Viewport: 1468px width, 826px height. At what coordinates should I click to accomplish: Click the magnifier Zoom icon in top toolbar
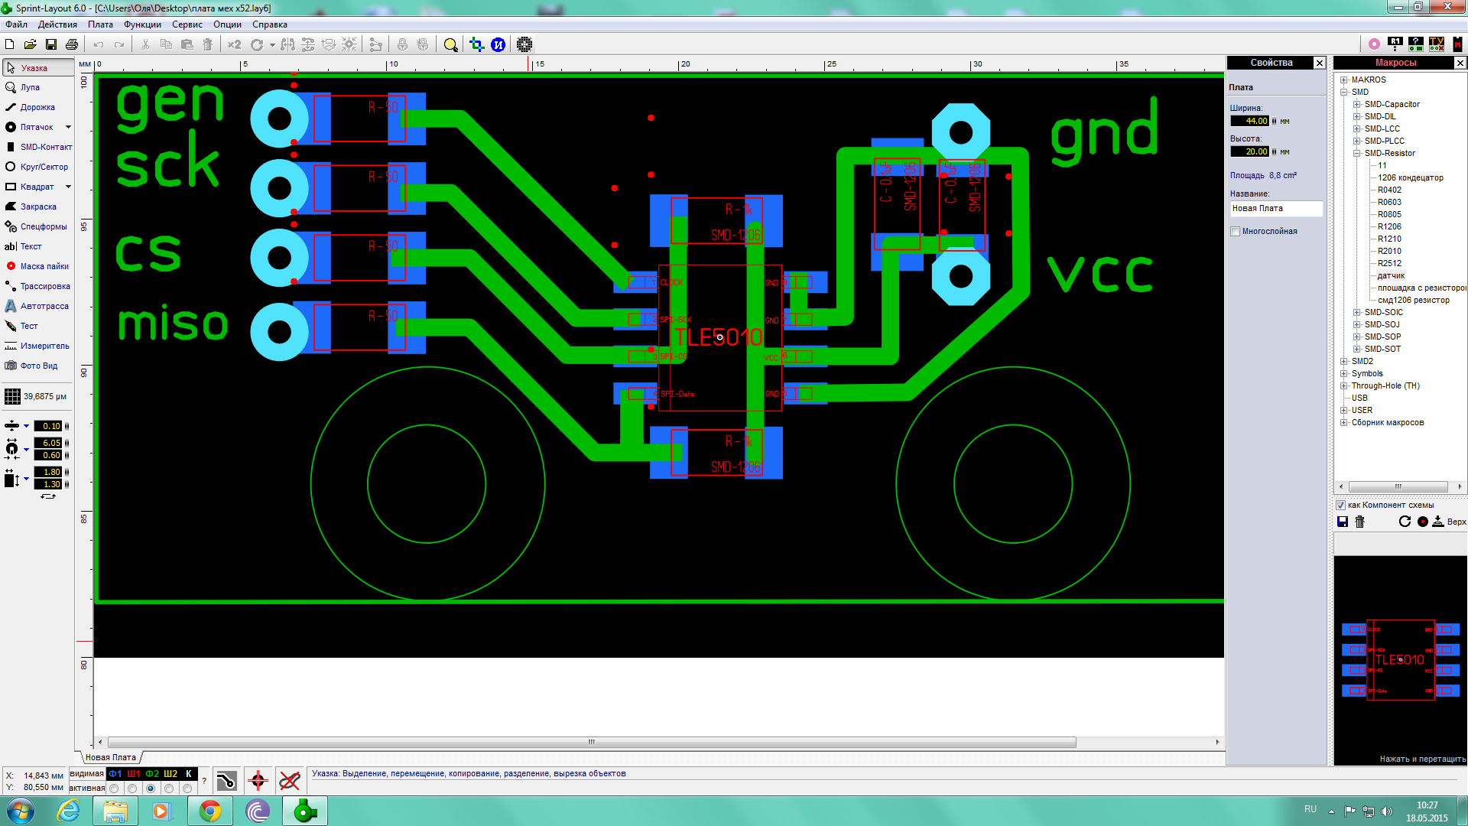[x=451, y=44]
